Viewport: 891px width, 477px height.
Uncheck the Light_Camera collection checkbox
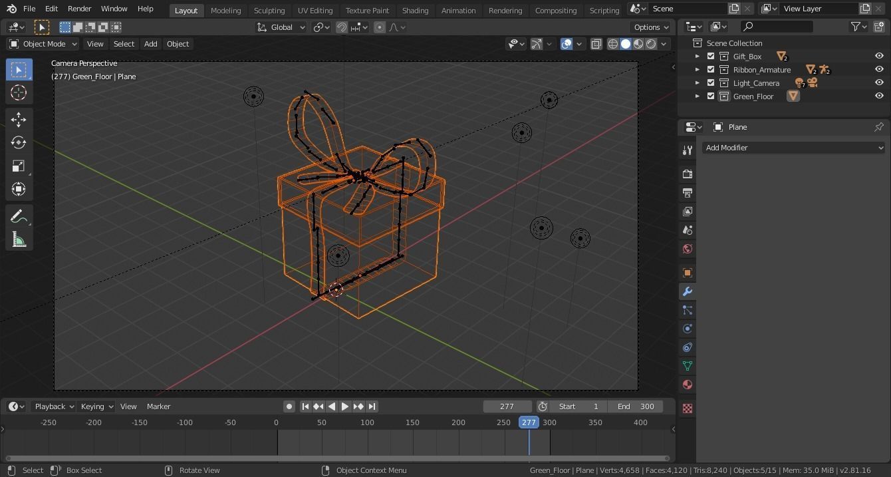pyautogui.click(x=711, y=83)
